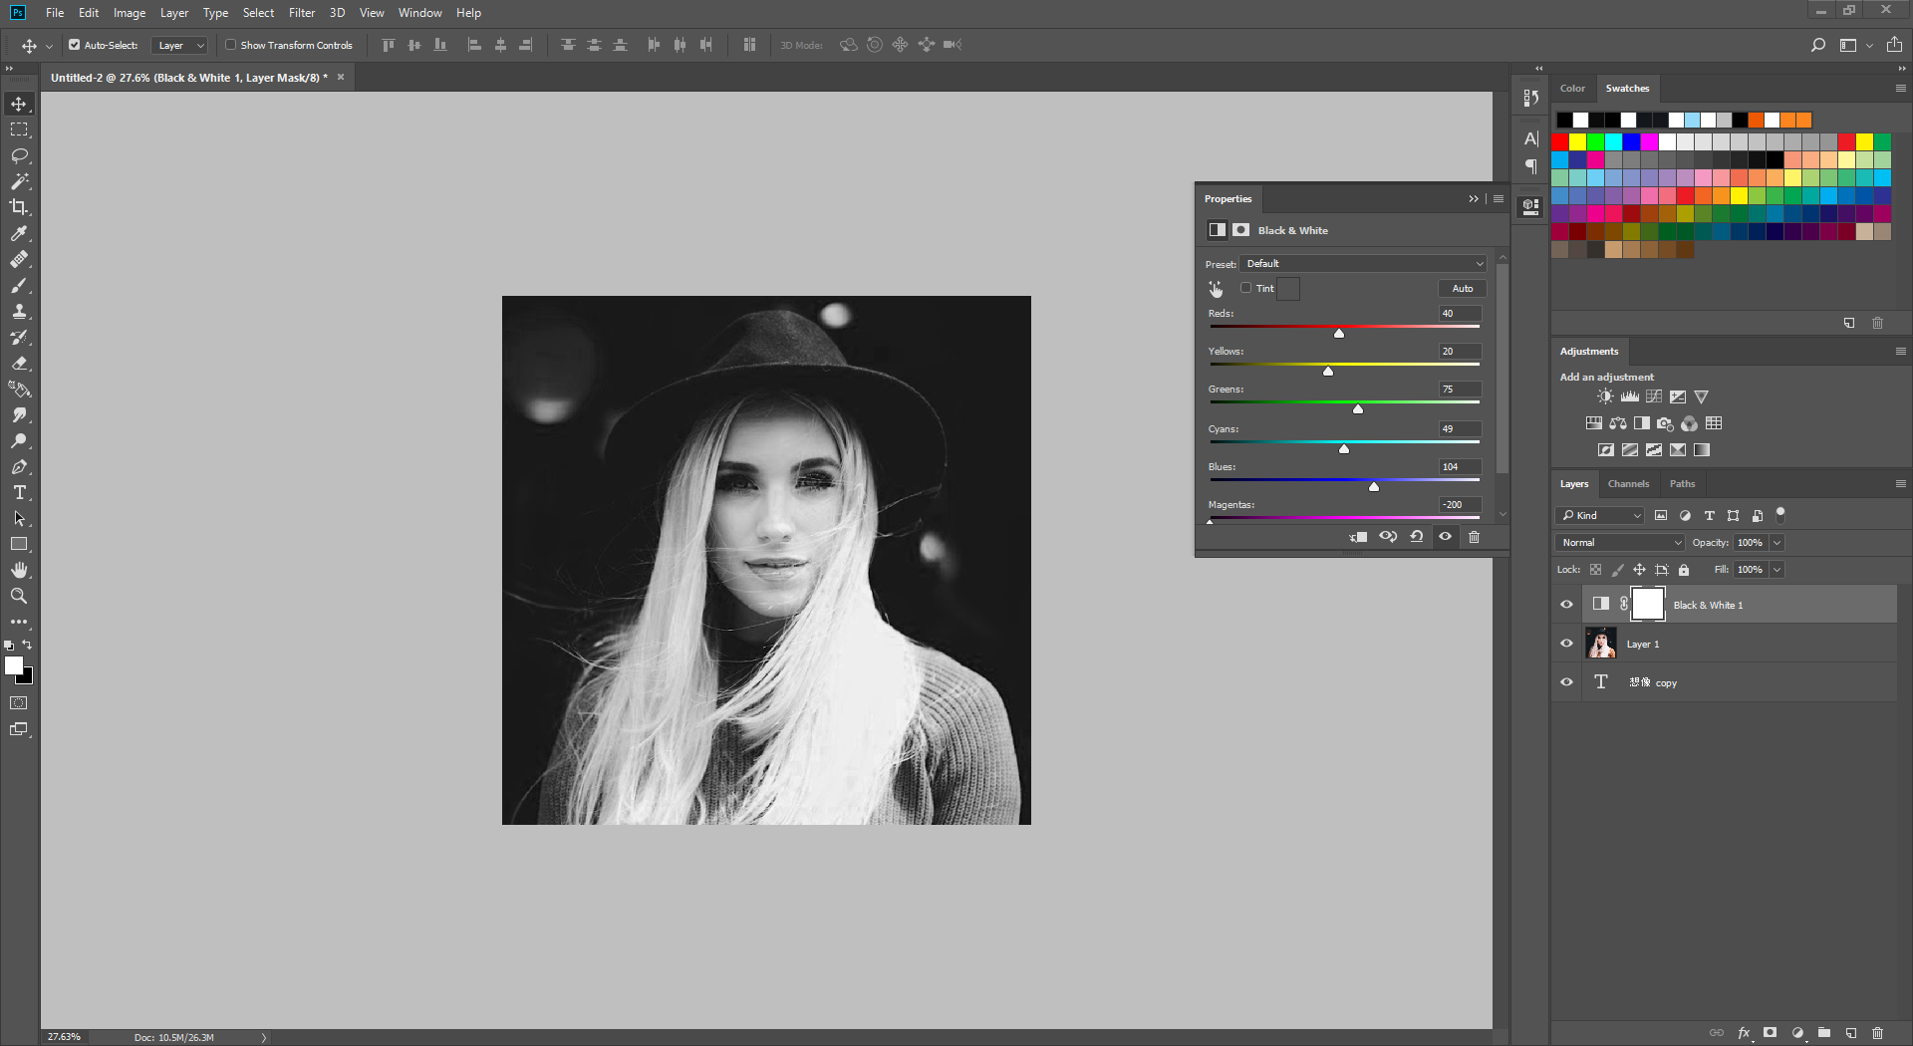Select the Crop tool
The image size is (1913, 1046).
pos(19,207)
